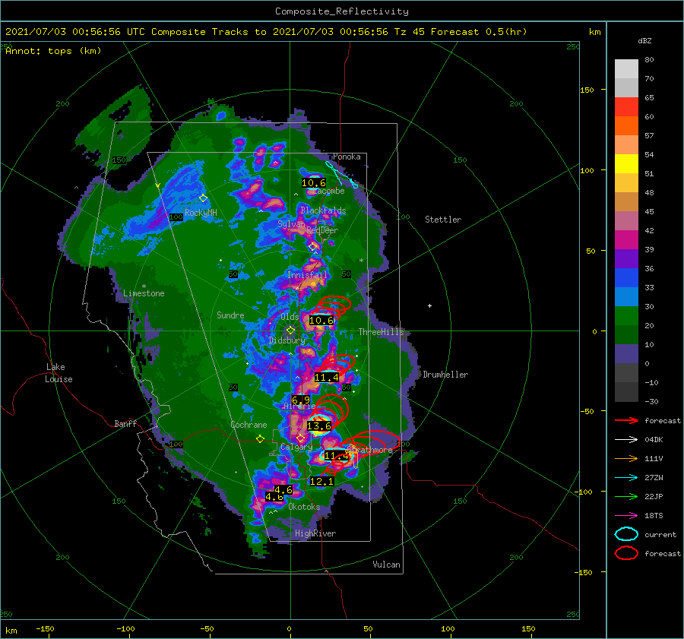Click the green 22JP arrow legend icon
The height and width of the screenshot is (639, 684).
pos(626,496)
